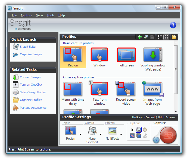This screenshot has height=160, width=190.
Task: Toggle preview in editor option
Action: (x=139, y=130)
